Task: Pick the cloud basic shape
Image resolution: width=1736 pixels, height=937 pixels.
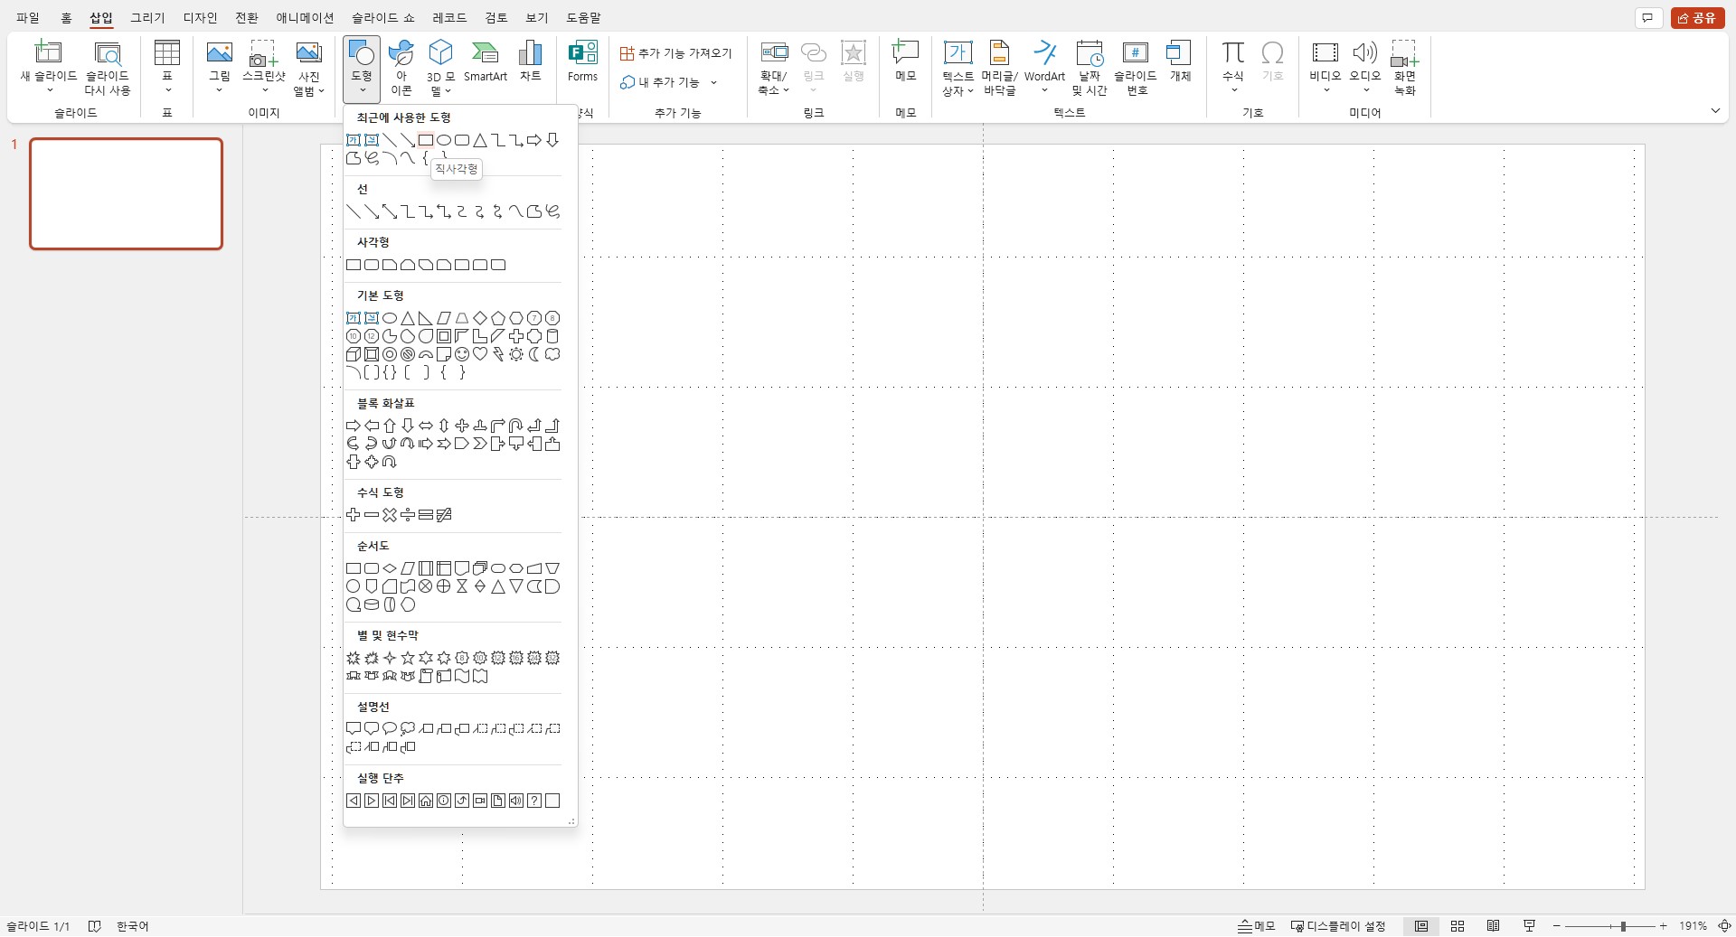Action: coord(552,354)
